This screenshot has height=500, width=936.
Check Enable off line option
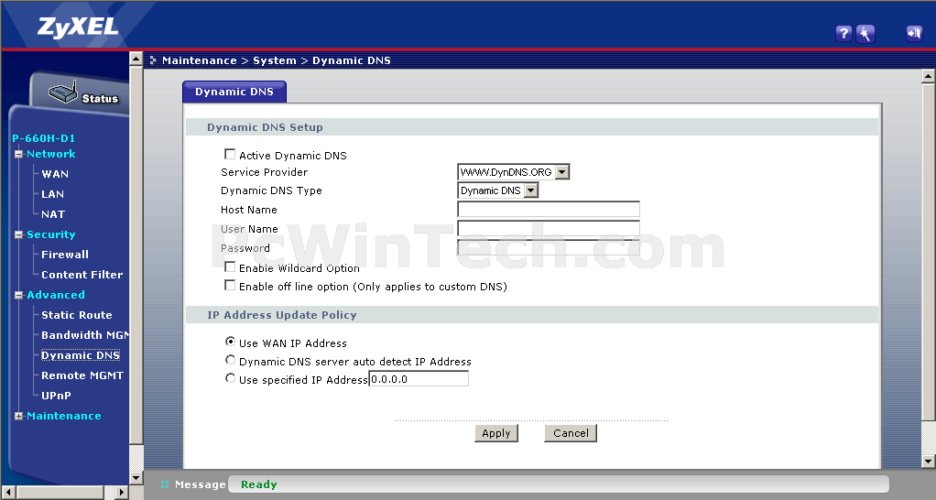click(230, 285)
